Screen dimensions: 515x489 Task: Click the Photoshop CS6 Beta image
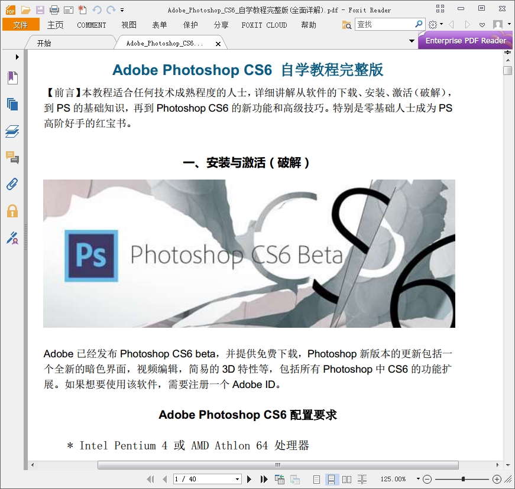[249, 253]
